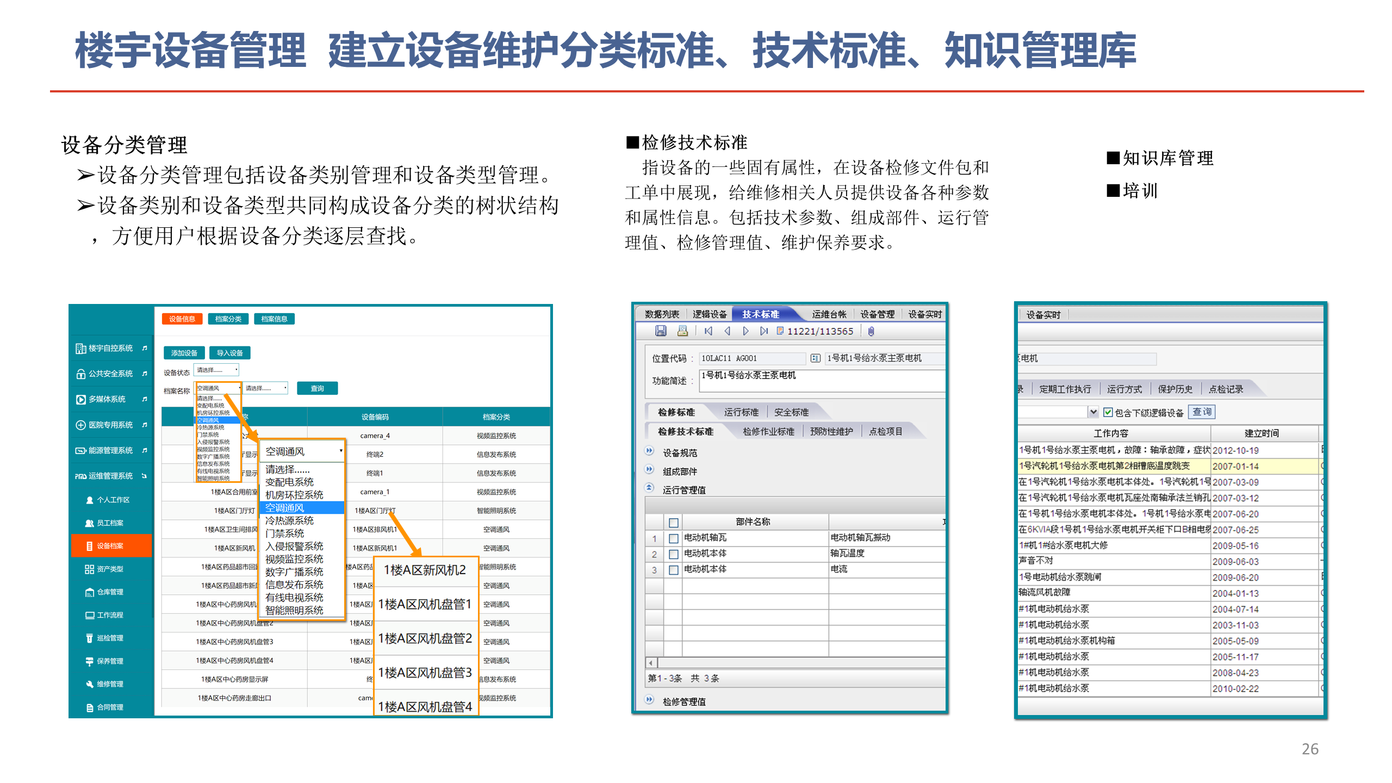Open 巡检管理 icon in sidebar

[x=90, y=638]
